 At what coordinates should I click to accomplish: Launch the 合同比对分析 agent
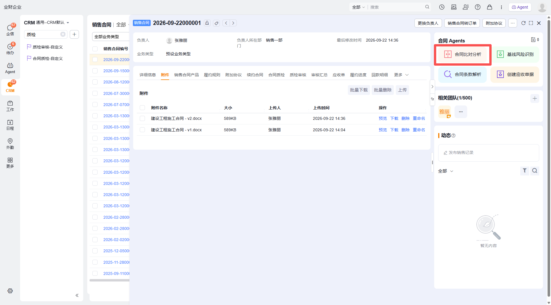[463, 54]
